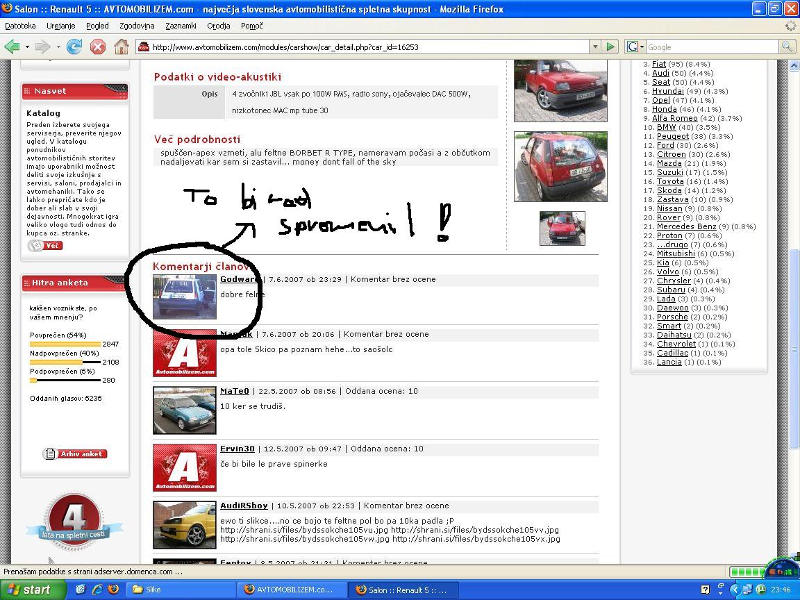Switch to the Slike folder taskbar button

click(182, 590)
